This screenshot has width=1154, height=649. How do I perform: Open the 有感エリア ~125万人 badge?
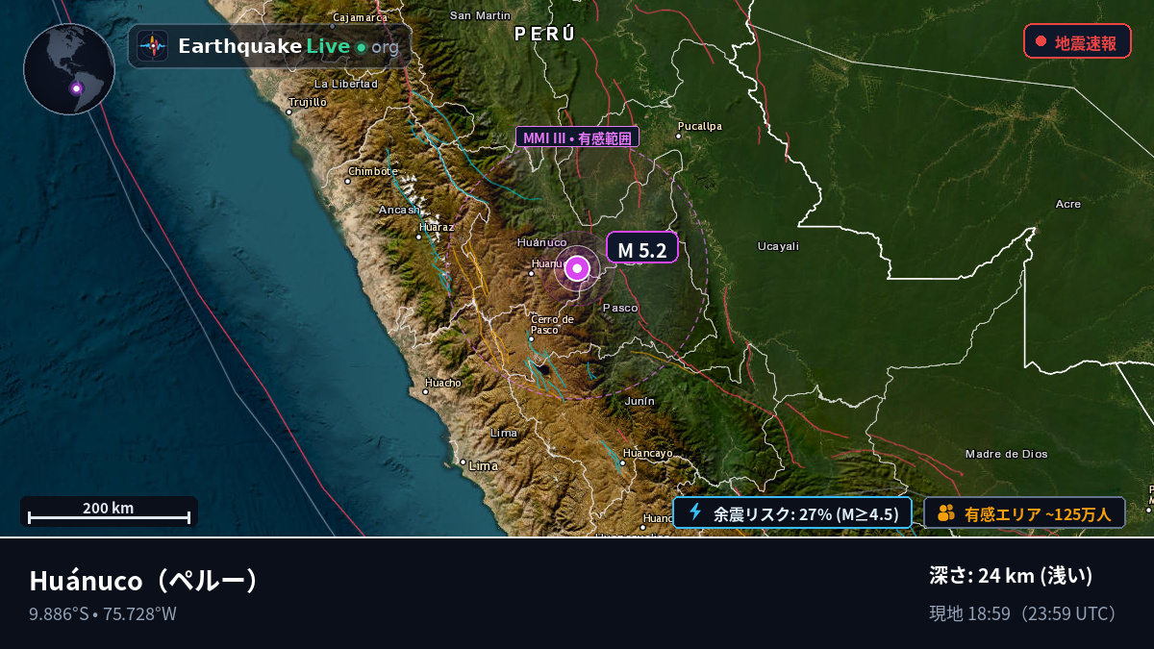[1024, 513]
